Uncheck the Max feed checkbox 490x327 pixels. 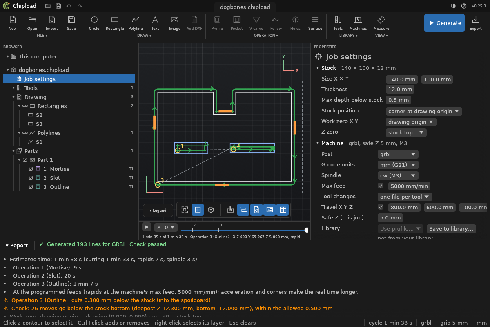coord(381,186)
